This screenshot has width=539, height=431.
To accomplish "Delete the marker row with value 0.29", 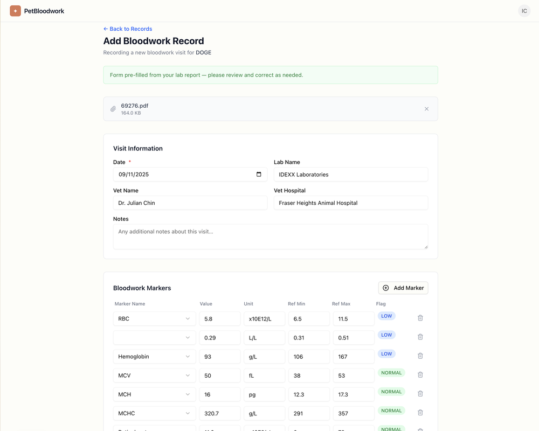I will tap(420, 337).
